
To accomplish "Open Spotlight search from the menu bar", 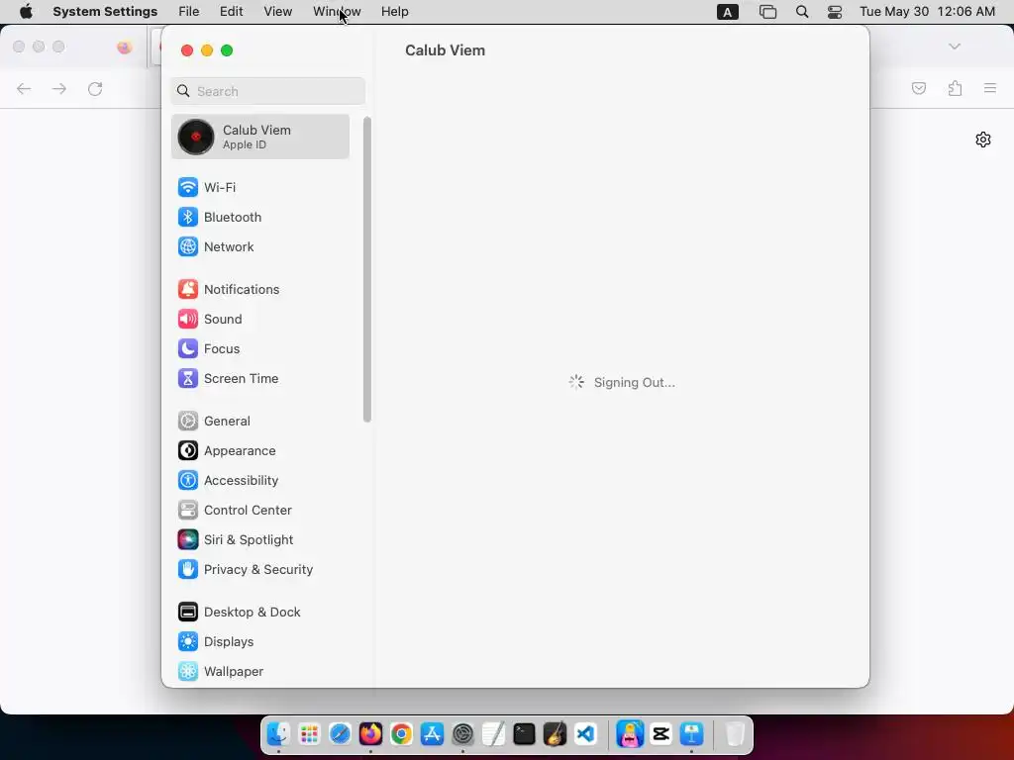I will [802, 12].
